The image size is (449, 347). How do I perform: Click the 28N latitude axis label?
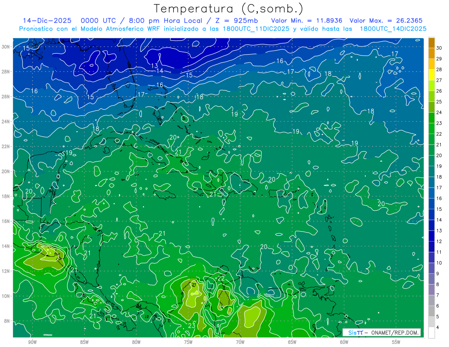coord(6,71)
